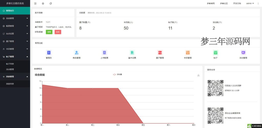
Task: Go to 管理首页 in sidebar
Action: (15, 11)
